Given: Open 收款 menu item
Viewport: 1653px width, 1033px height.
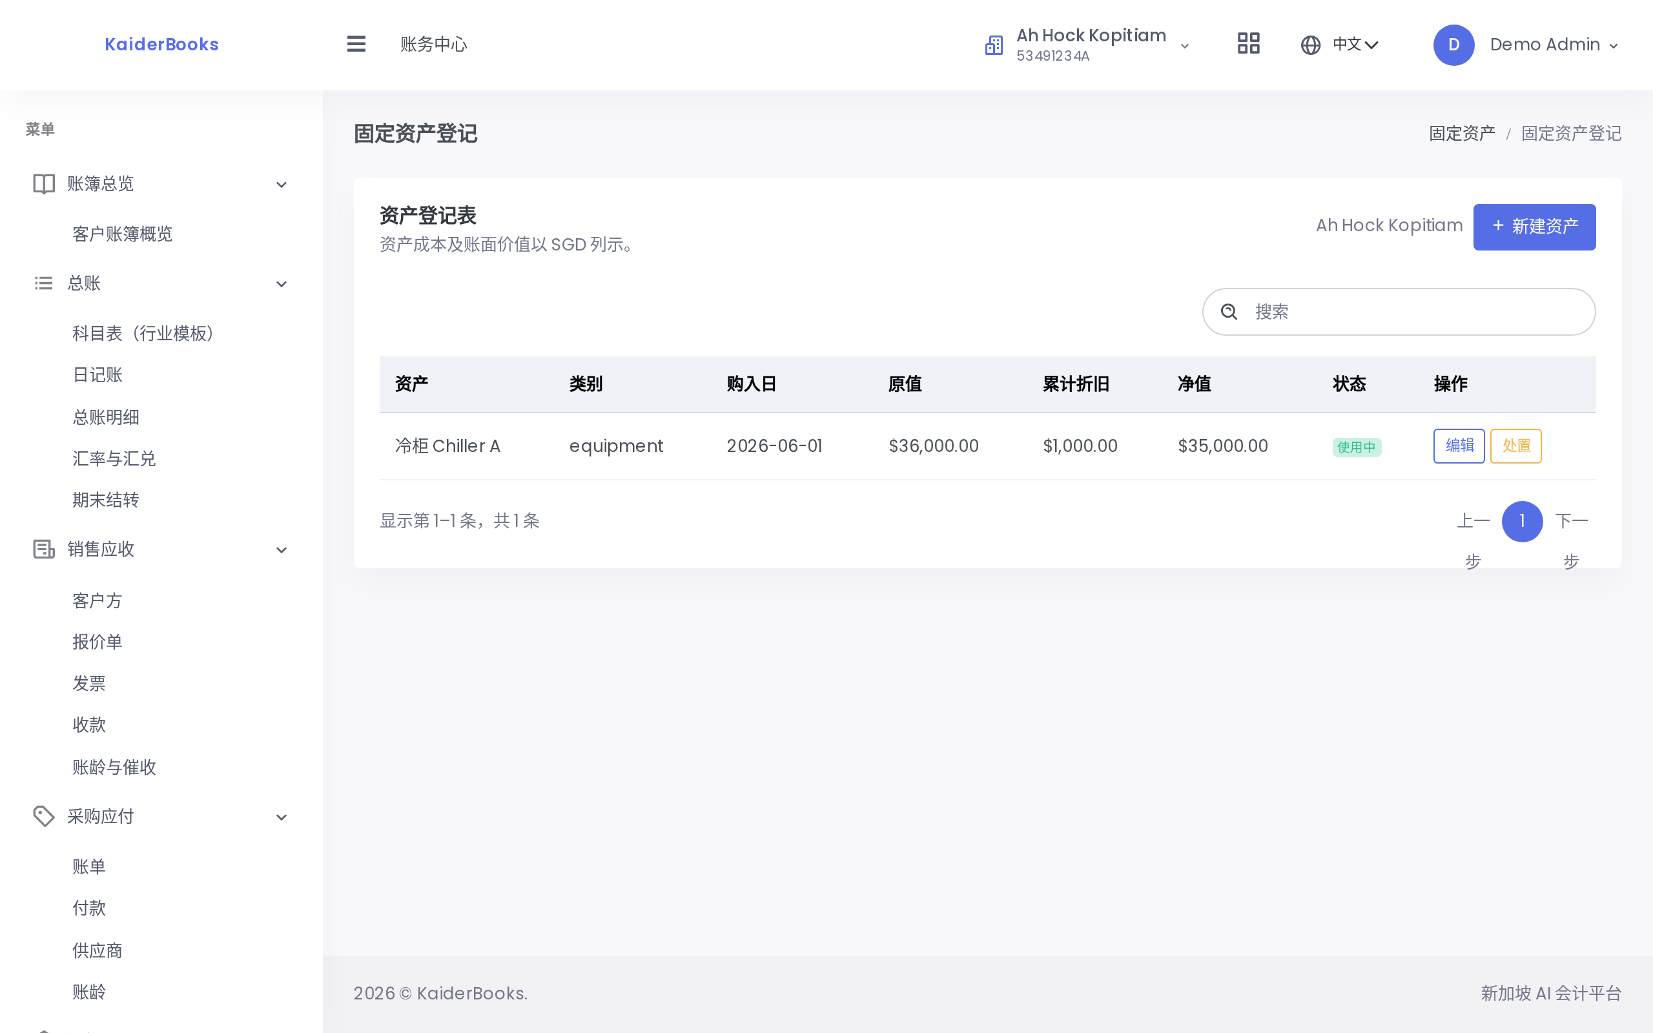Looking at the screenshot, I should (x=90, y=725).
